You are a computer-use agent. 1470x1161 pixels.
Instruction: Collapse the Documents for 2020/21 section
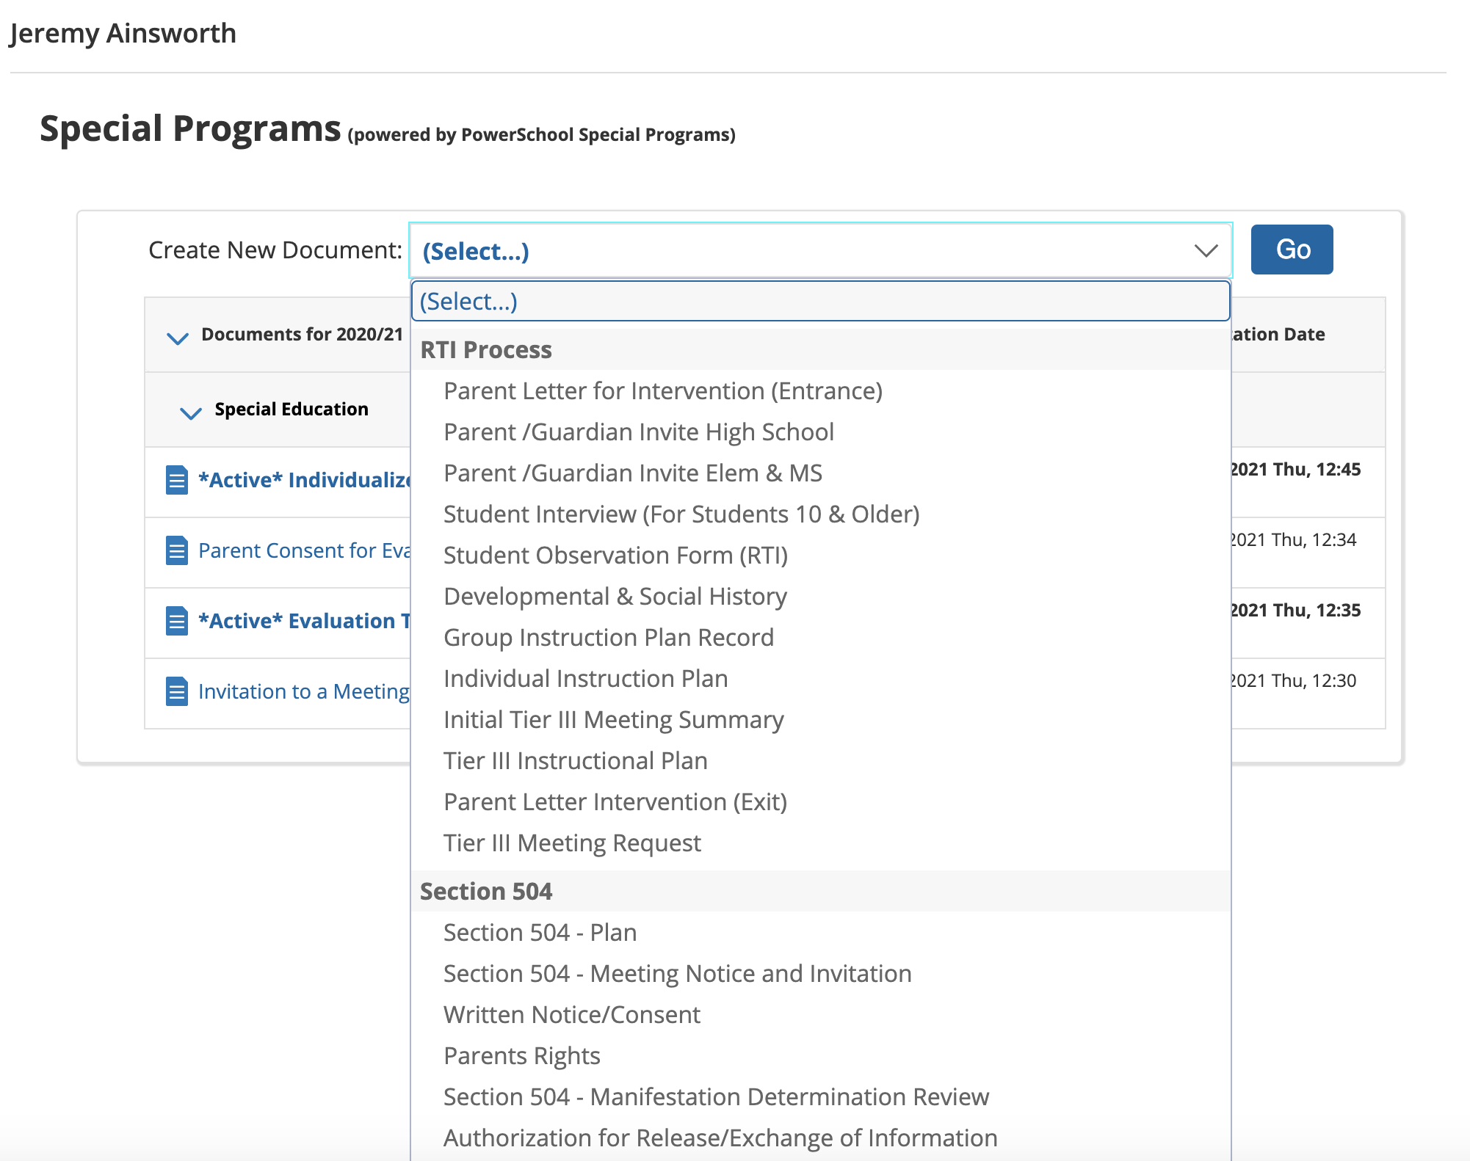tap(178, 338)
